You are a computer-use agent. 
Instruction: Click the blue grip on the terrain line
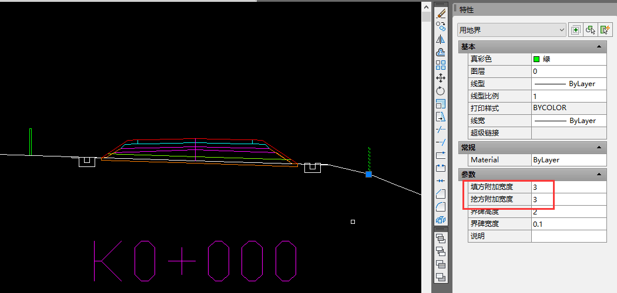pyautogui.click(x=368, y=174)
